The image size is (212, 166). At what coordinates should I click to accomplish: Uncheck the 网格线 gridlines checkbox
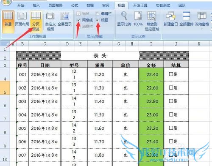pos(78,20)
